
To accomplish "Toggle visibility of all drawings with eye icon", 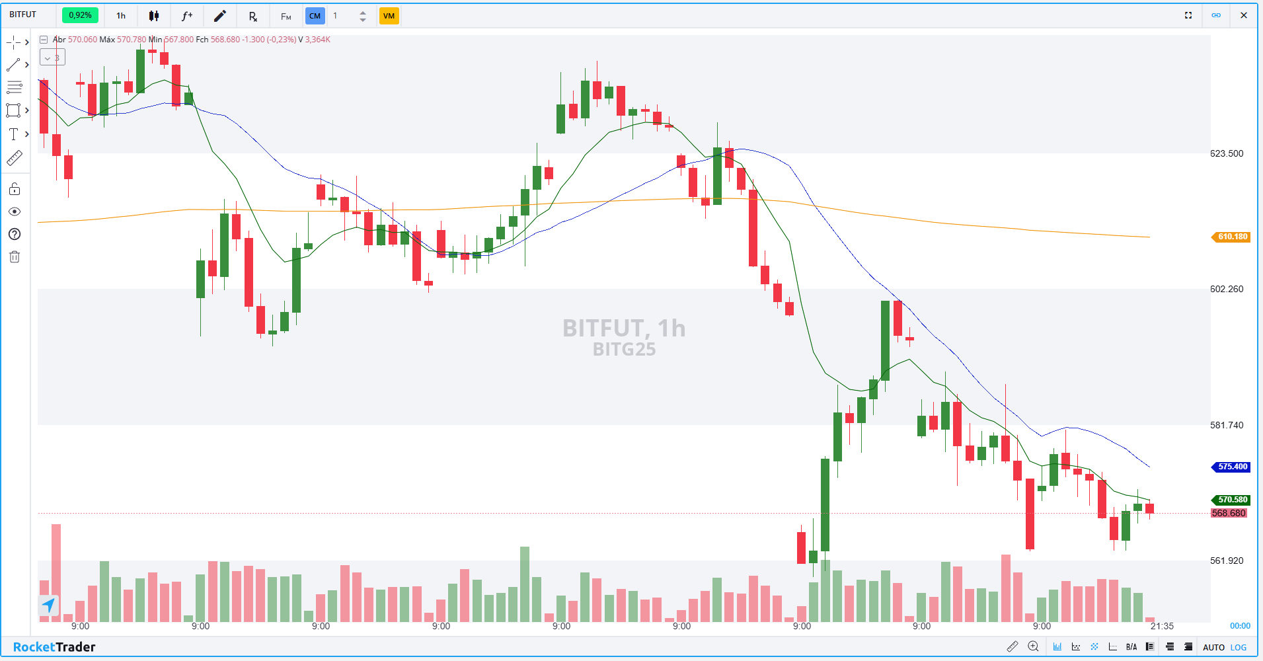I will (14, 212).
